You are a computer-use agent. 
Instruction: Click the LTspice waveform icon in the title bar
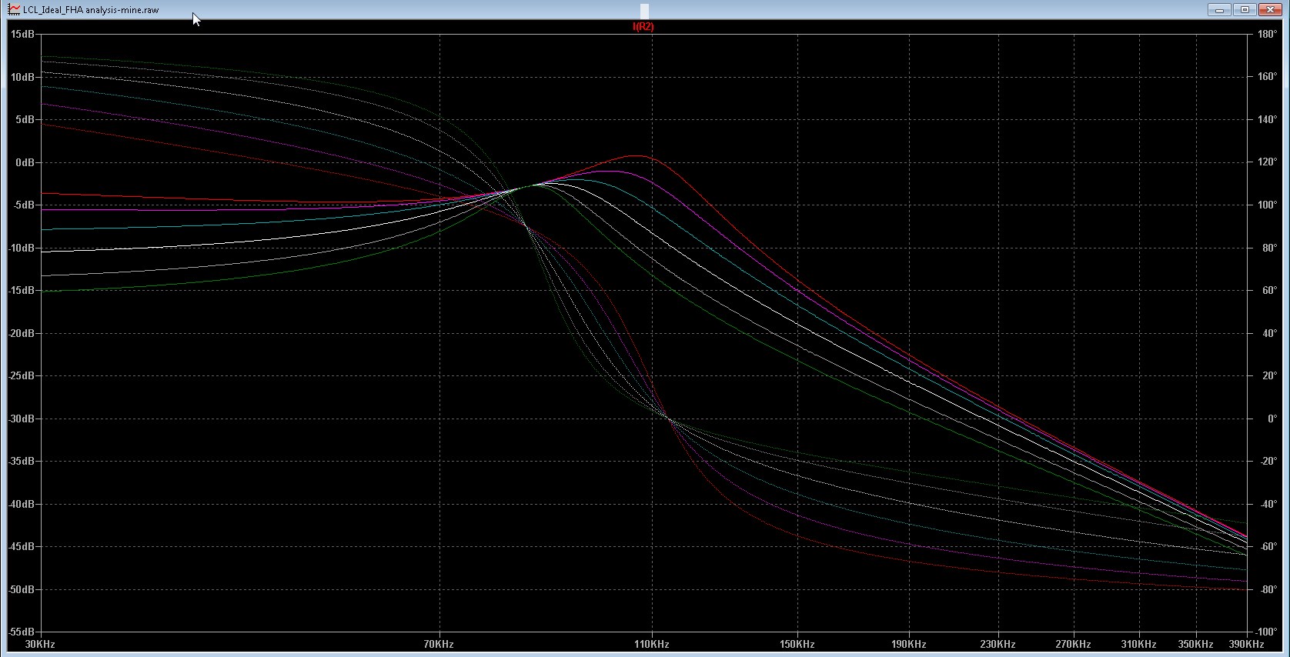click(14, 10)
